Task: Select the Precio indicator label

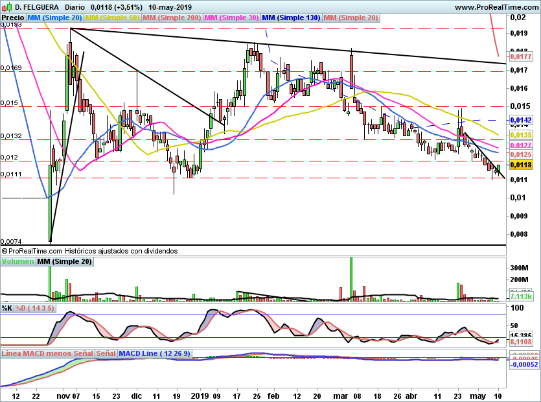Action: click(x=13, y=18)
